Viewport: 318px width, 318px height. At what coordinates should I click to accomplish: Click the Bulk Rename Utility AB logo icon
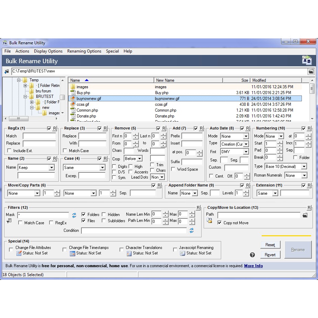click(x=307, y=60)
